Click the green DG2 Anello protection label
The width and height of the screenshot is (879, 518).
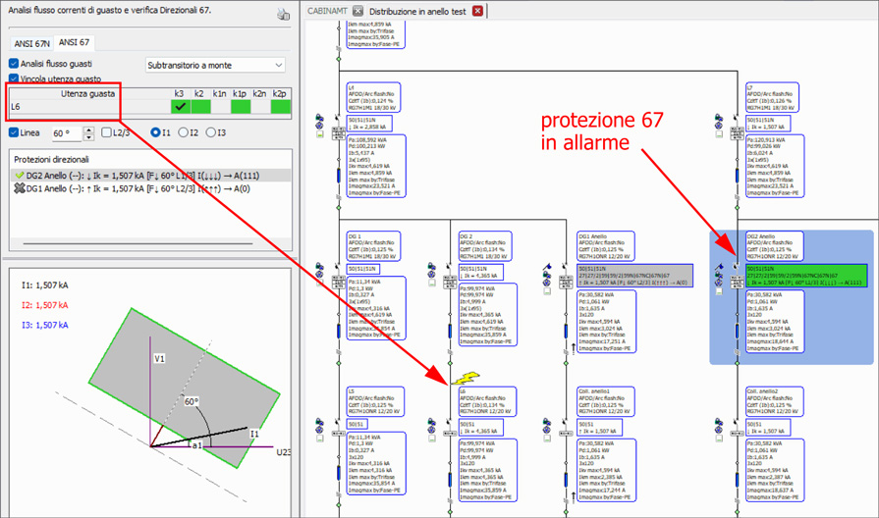(792, 272)
